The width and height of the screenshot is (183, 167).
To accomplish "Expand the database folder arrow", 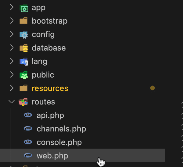I will pyautogui.click(x=12, y=48).
